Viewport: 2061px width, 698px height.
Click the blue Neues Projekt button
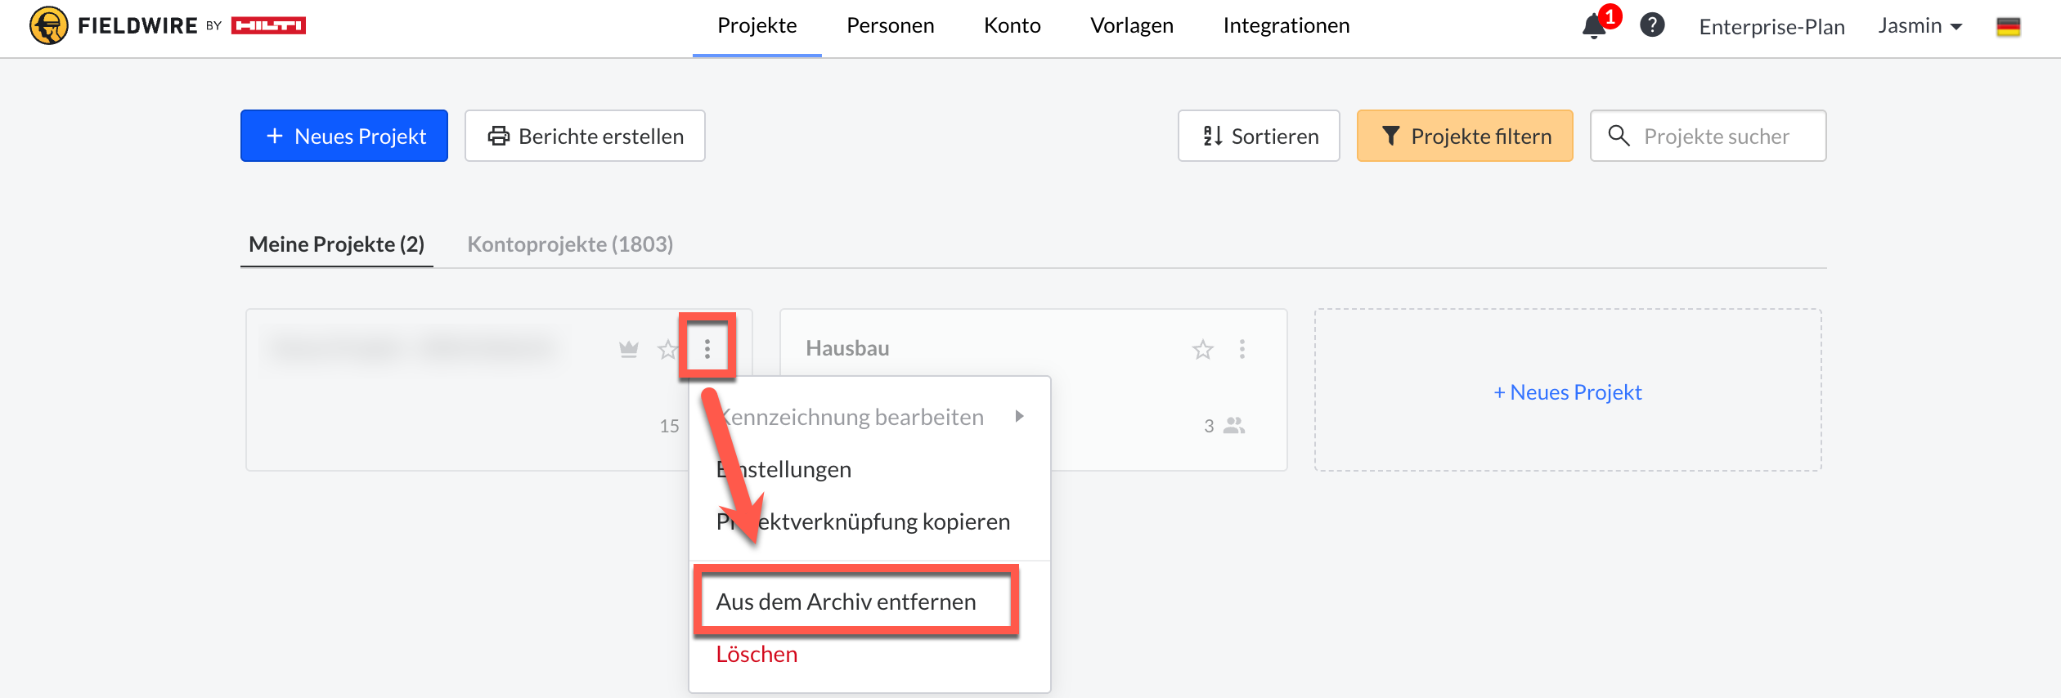pos(344,136)
